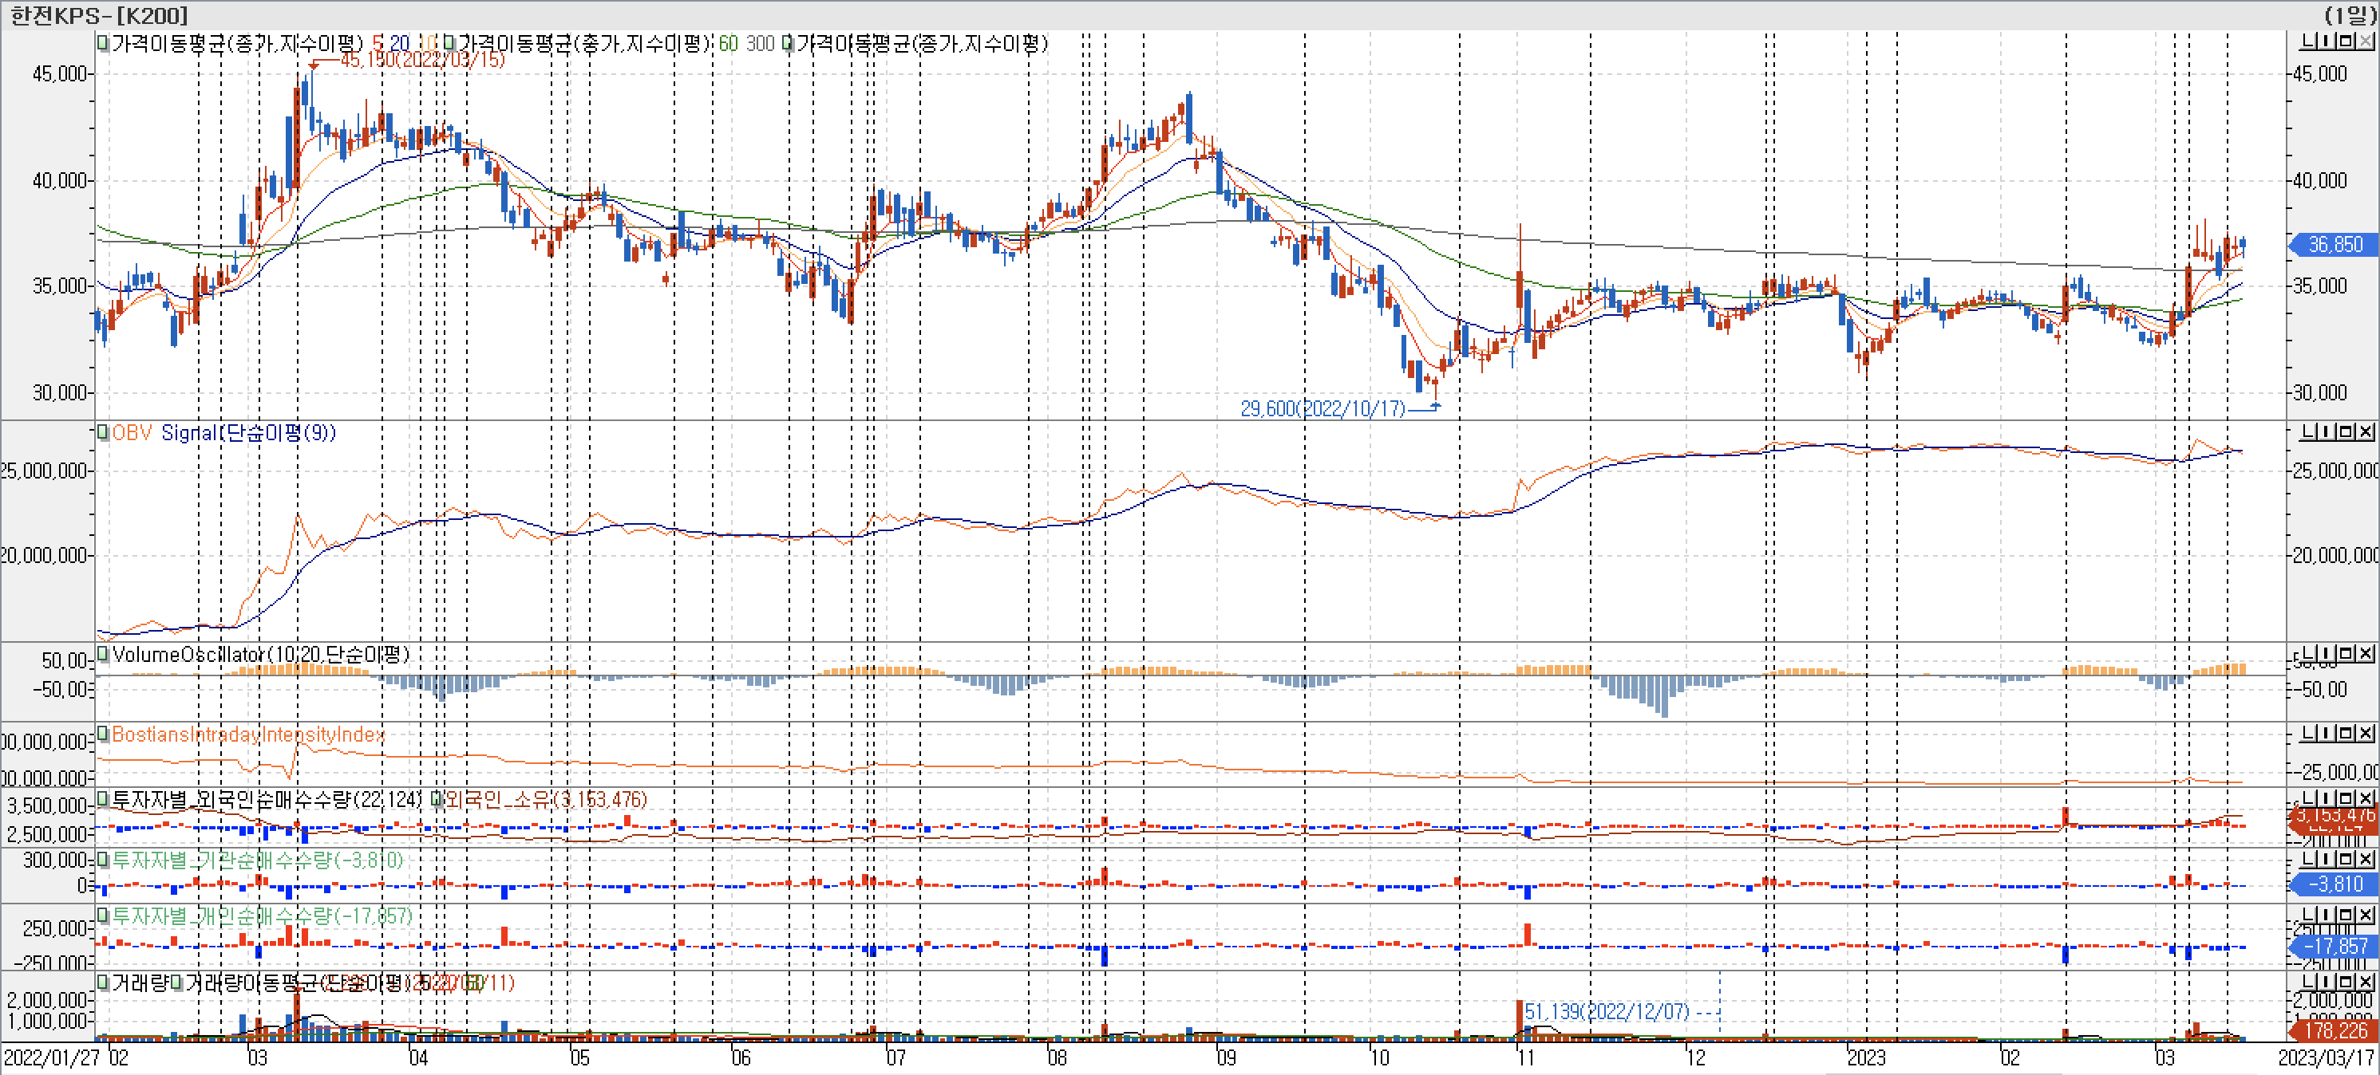Toggle the 거래량 indicator checkbox
This screenshot has height=1075, width=2380.
click(104, 982)
